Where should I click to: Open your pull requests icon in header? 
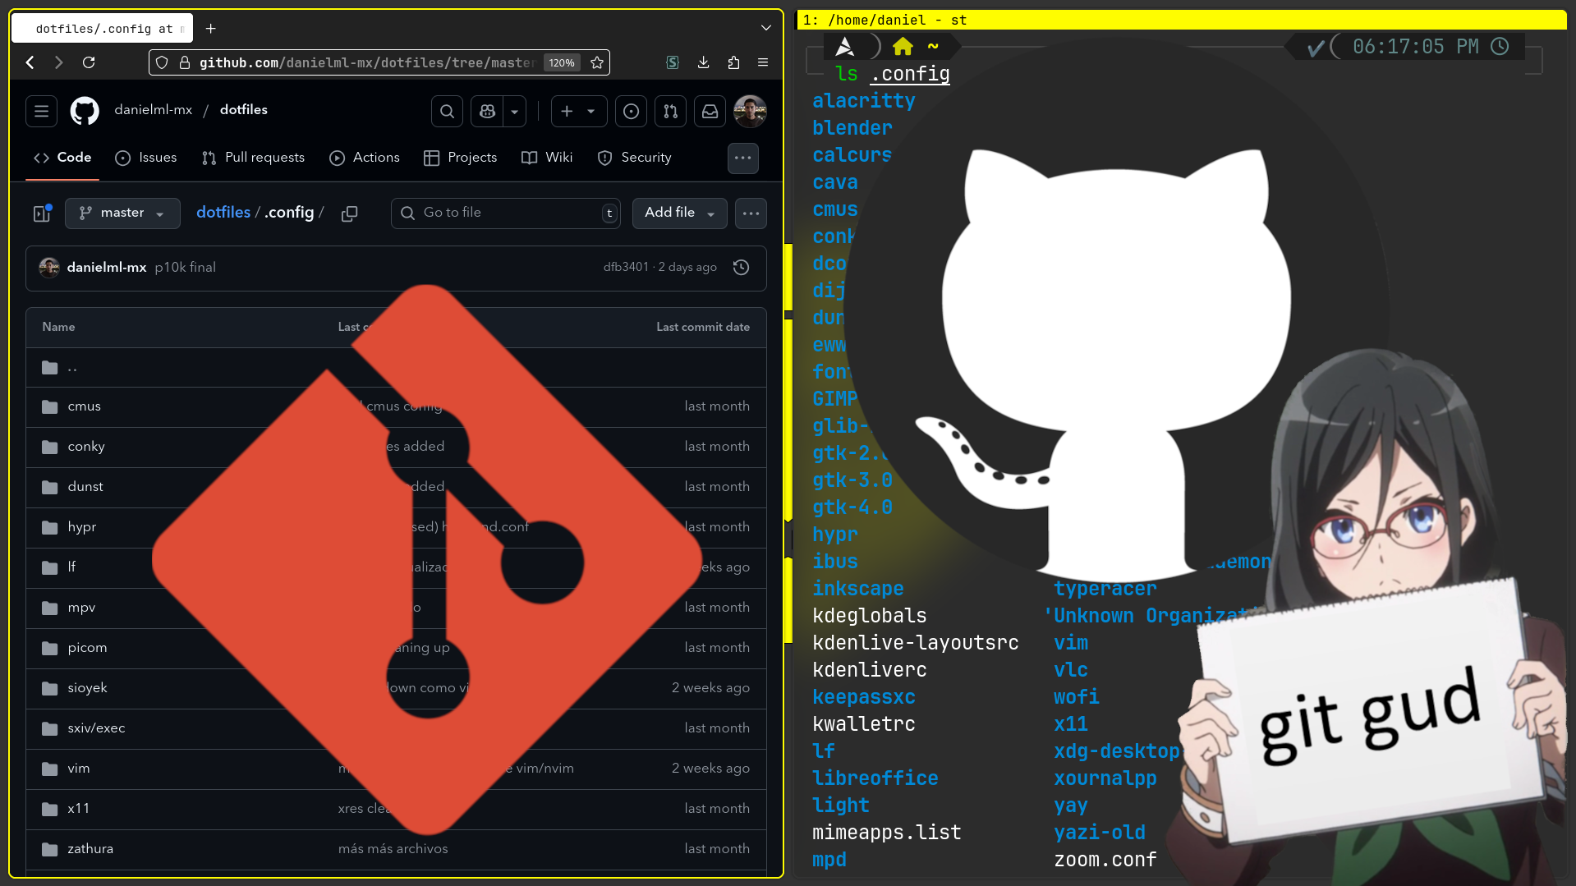point(670,111)
